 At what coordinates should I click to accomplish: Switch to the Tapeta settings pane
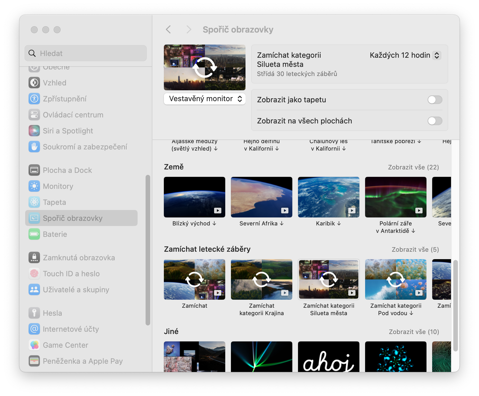point(54,202)
